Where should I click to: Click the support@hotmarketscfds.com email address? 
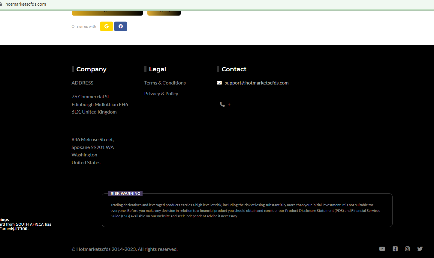(256, 83)
